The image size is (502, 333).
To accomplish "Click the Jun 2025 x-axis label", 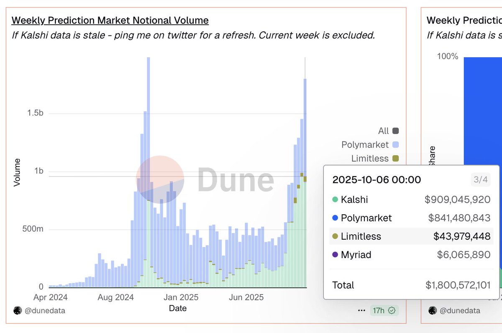I will 246,297.
